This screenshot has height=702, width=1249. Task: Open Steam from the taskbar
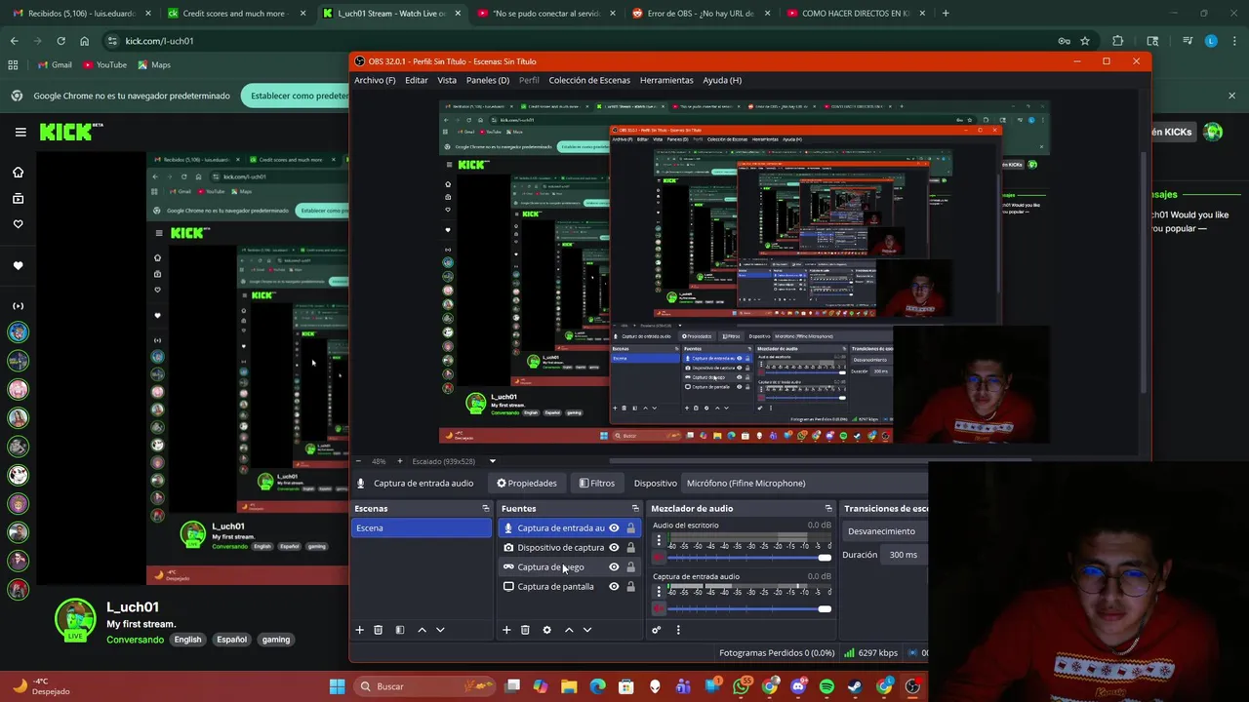855,686
